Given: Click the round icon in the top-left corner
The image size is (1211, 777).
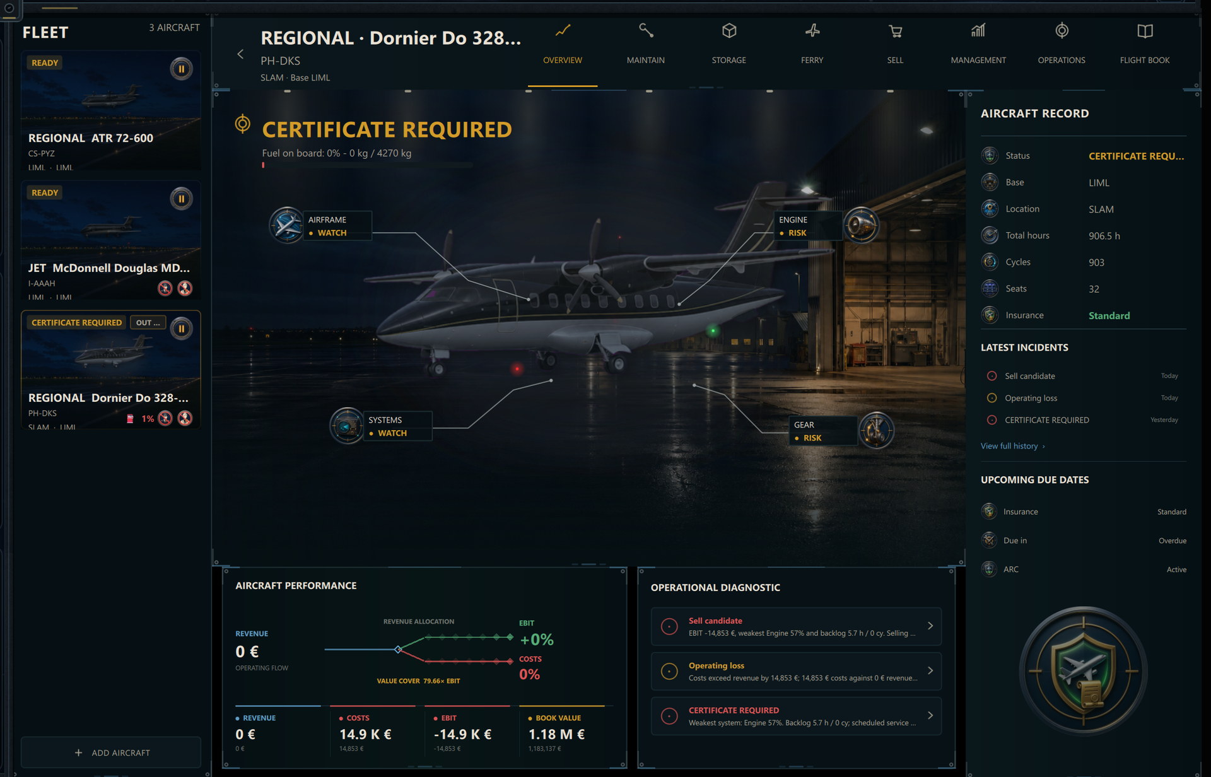Looking at the screenshot, I should coord(9,8).
